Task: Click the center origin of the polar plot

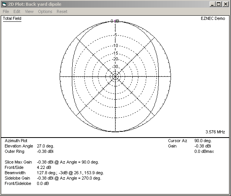Action: point(115,76)
